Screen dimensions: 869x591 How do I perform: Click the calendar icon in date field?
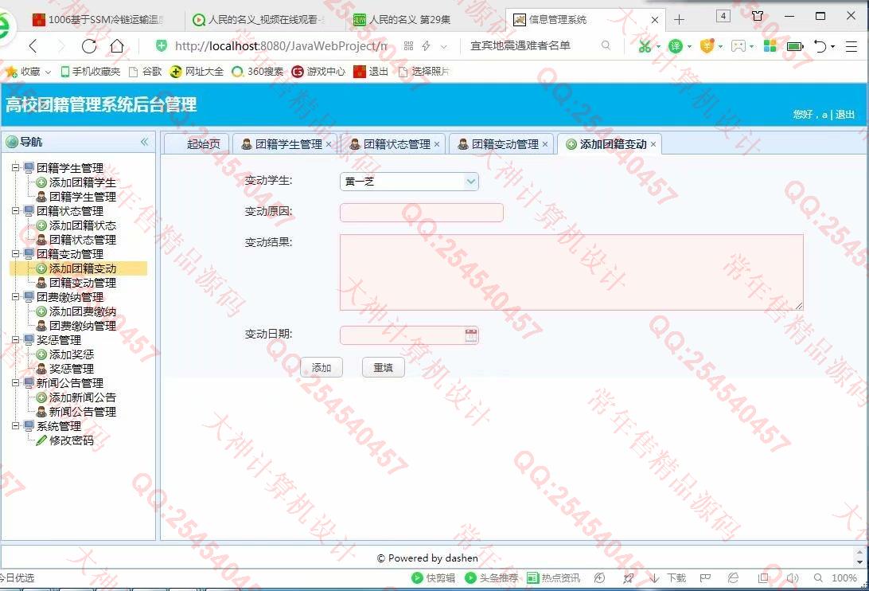[470, 335]
